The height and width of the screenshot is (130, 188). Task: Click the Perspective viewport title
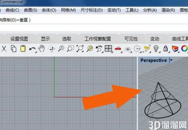[x=154, y=60]
